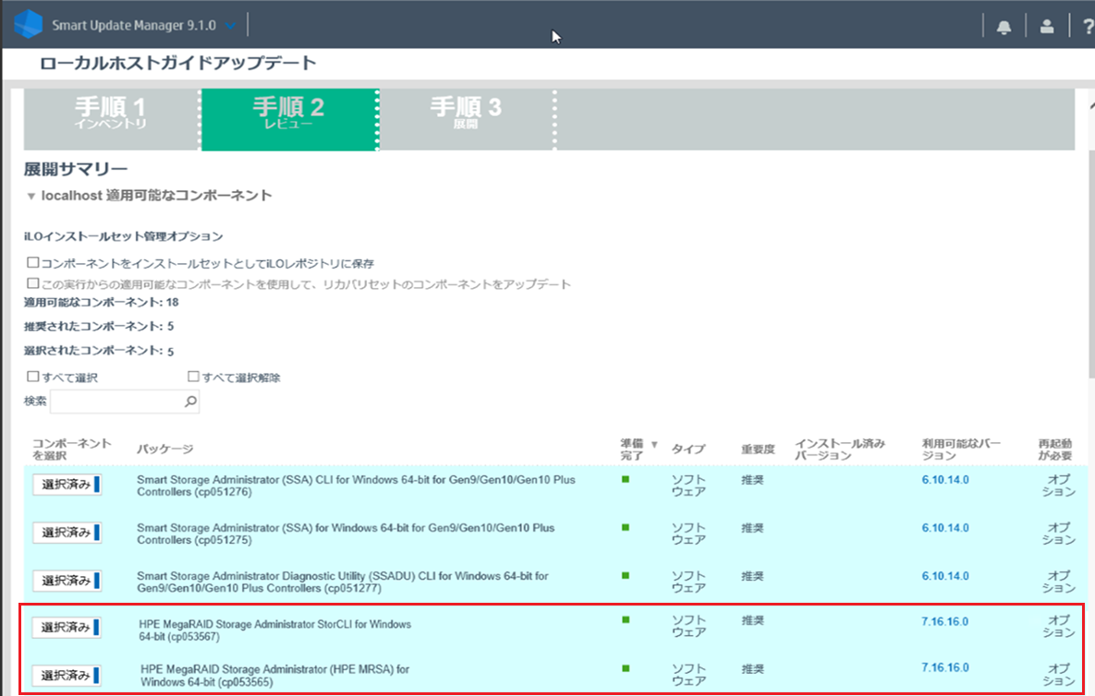Image resolution: width=1095 pixels, height=696 pixels.
Task: Open the help question mark icon
Action: (1088, 27)
